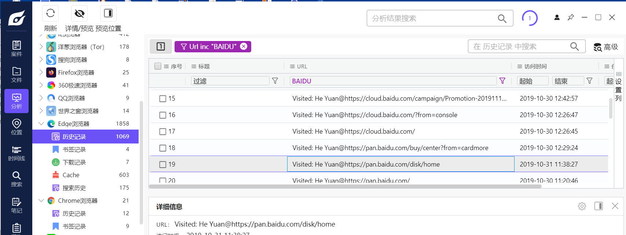This screenshot has height=235, width=626.
Task: Click the 标题 filter funnel icon
Action: click(x=275, y=81)
